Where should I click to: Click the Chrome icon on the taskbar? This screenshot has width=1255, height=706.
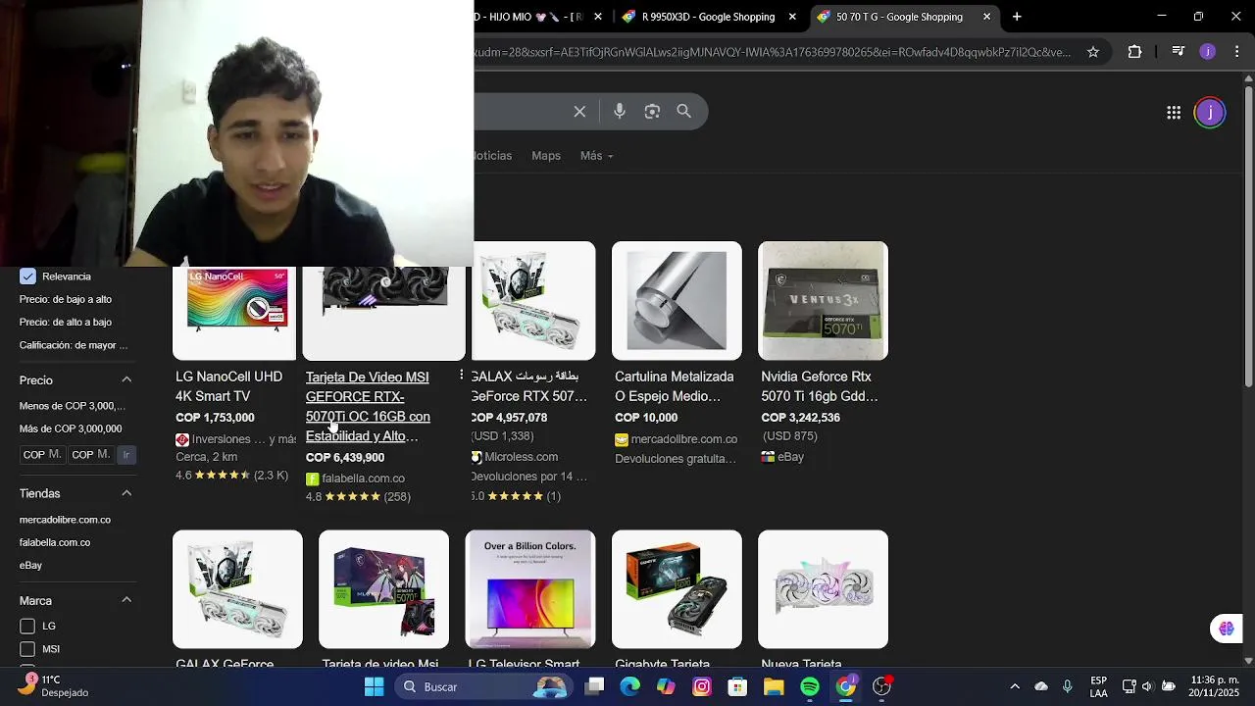pyautogui.click(x=846, y=686)
